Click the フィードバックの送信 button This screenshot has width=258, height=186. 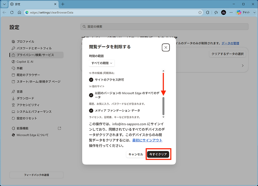[36, 175]
